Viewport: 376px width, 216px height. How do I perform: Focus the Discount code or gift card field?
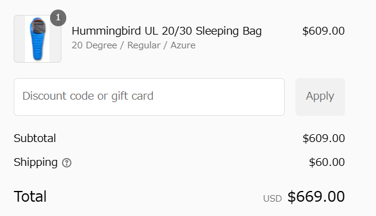tap(149, 97)
